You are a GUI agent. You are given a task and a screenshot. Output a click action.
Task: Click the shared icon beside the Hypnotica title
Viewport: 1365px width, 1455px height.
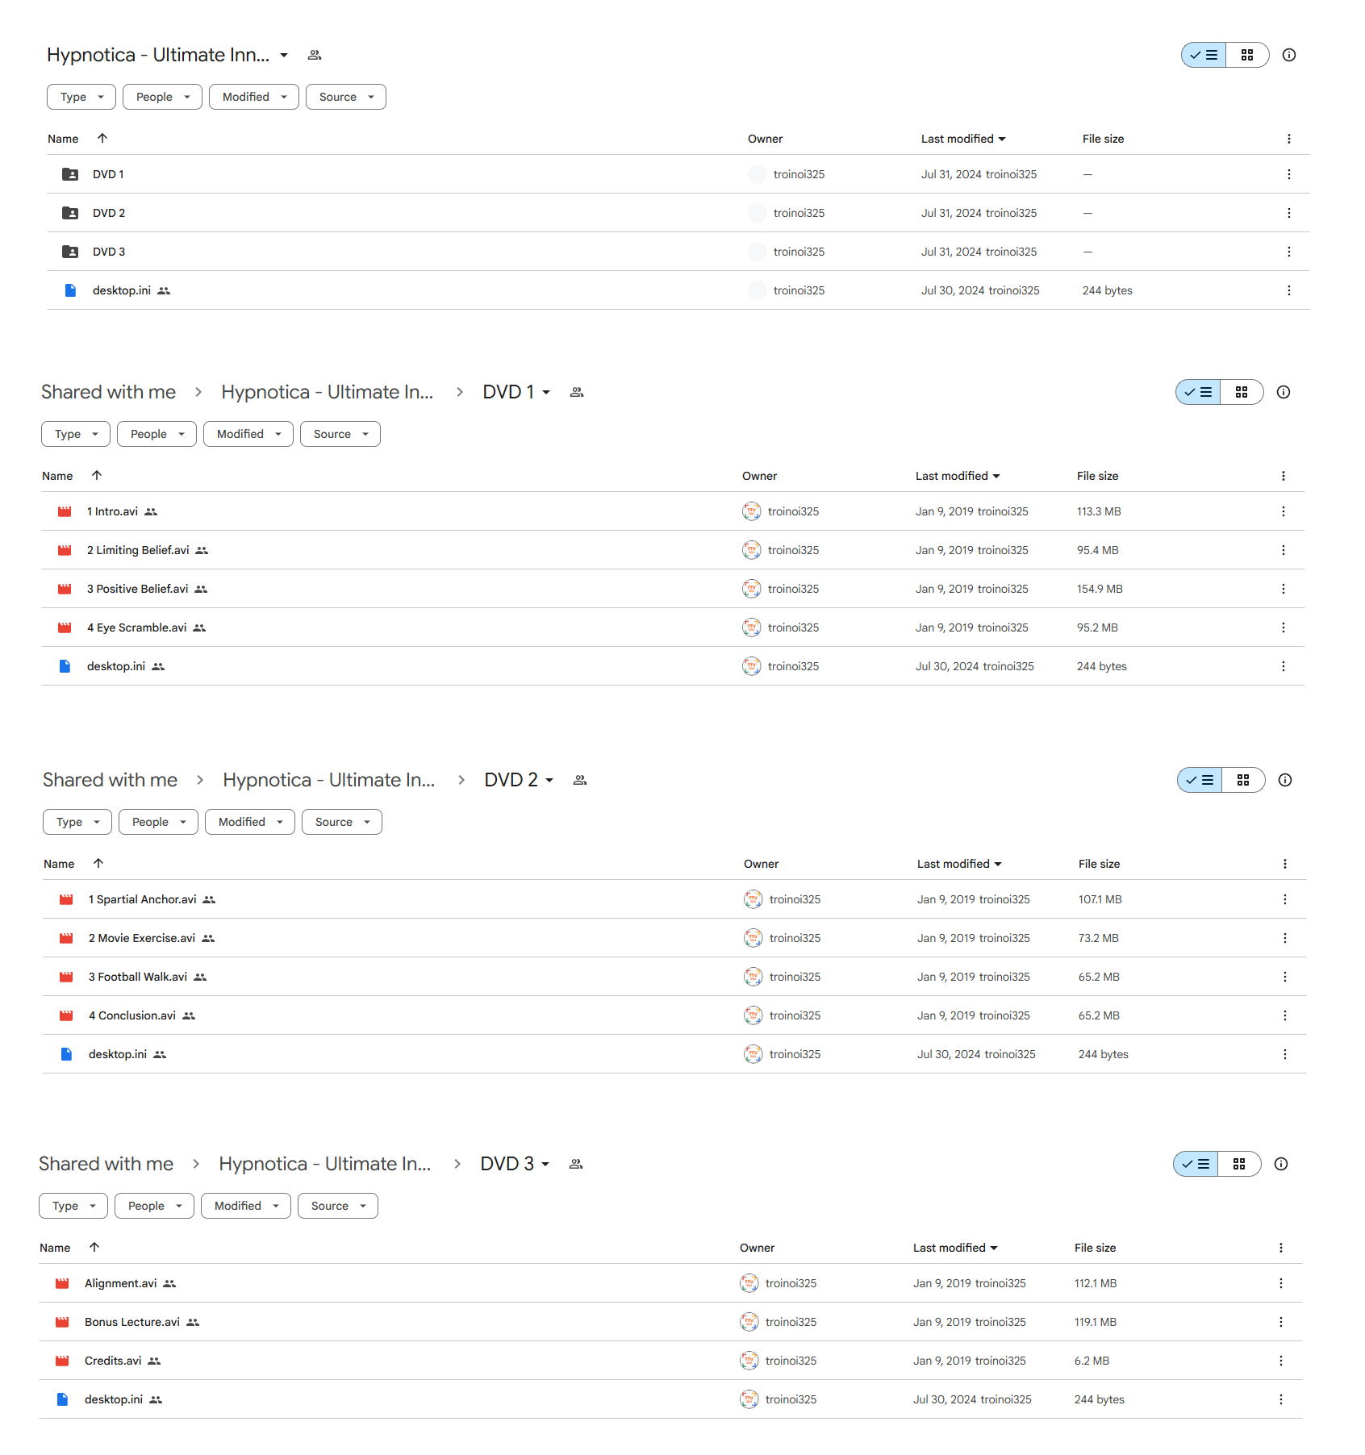click(x=315, y=55)
